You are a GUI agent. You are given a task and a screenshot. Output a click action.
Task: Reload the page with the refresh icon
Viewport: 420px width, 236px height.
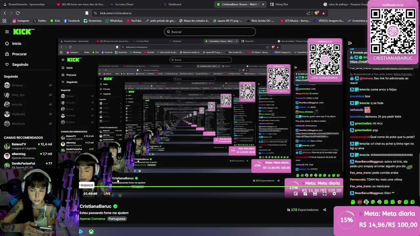[x=18, y=13]
